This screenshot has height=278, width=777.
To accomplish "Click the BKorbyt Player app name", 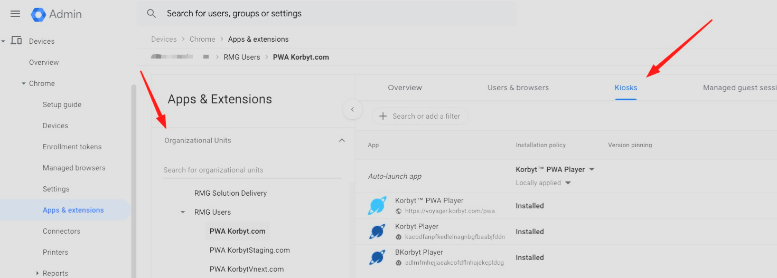I will (x=419, y=252).
